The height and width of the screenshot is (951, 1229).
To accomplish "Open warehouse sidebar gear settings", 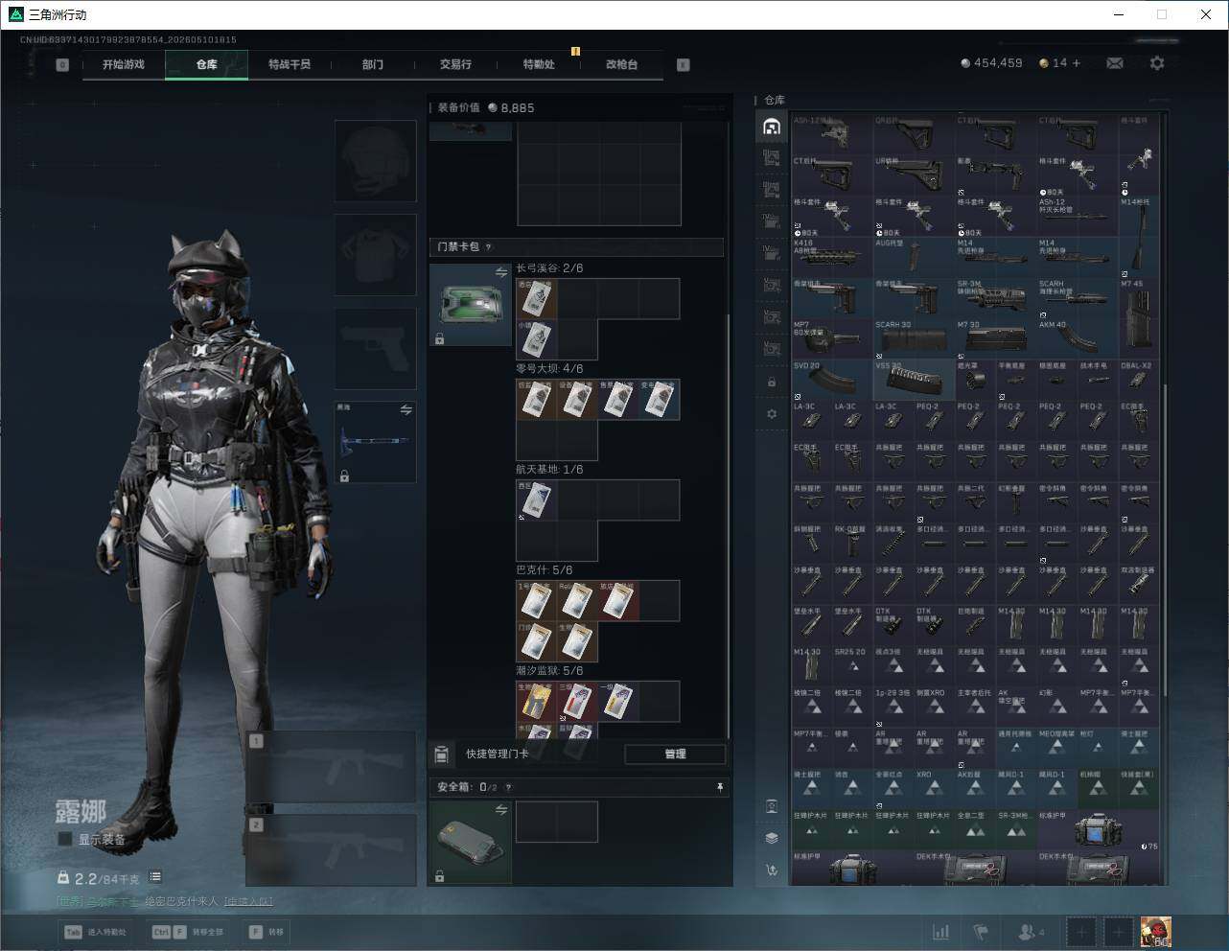I will (772, 414).
